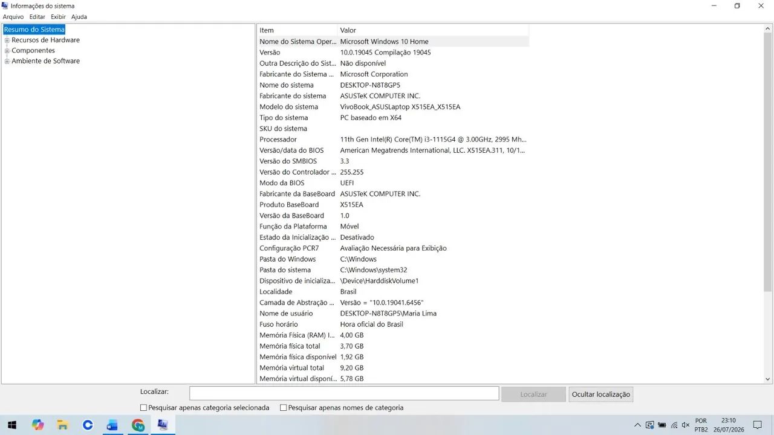Viewport: 774px width, 435px height.
Task: Switch to Word in the taskbar
Action: point(112,425)
